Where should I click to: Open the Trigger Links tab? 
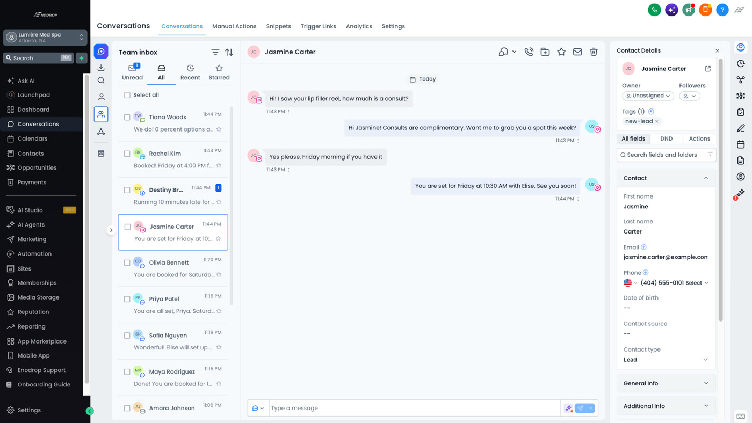pyautogui.click(x=319, y=26)
